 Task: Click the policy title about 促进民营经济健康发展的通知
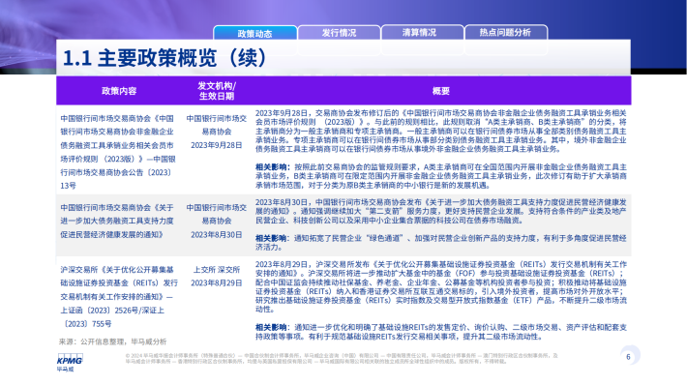tap(117, 221)
